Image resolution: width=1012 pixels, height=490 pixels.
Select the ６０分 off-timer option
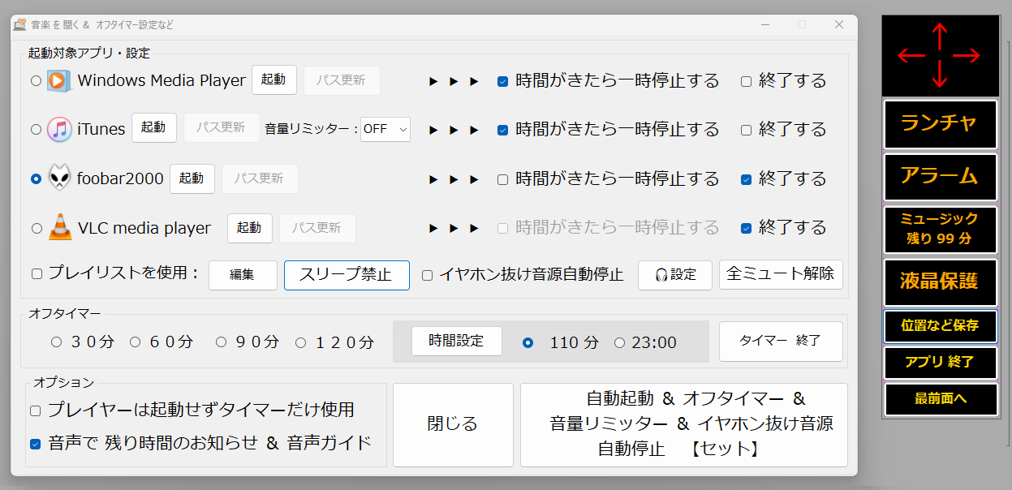135,342
